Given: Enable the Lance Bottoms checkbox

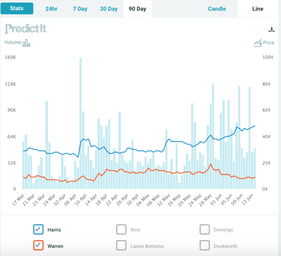Looking at the screenshot, I should coord(121,246).
